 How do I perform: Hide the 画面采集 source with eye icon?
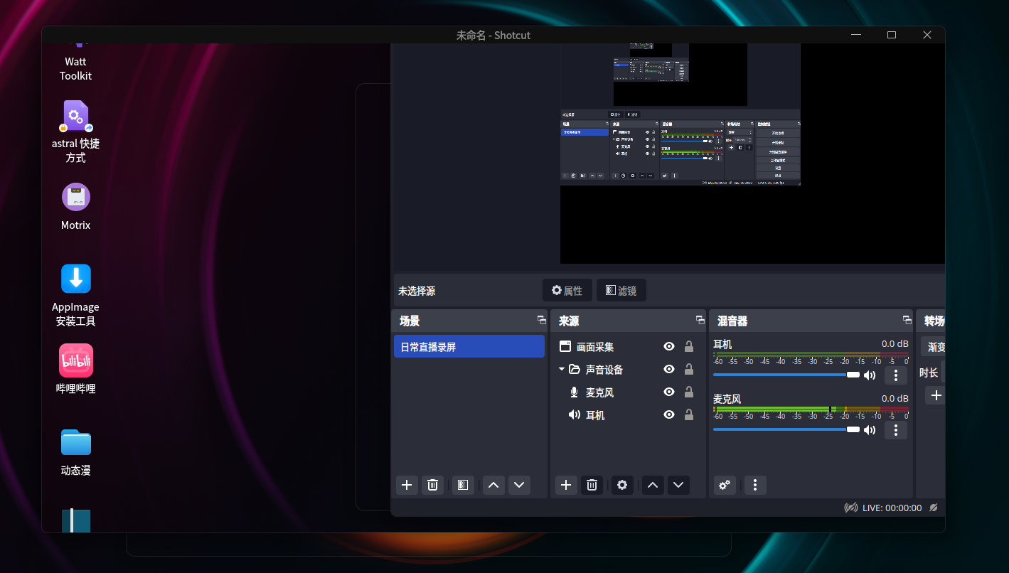(x=669, y=346)
